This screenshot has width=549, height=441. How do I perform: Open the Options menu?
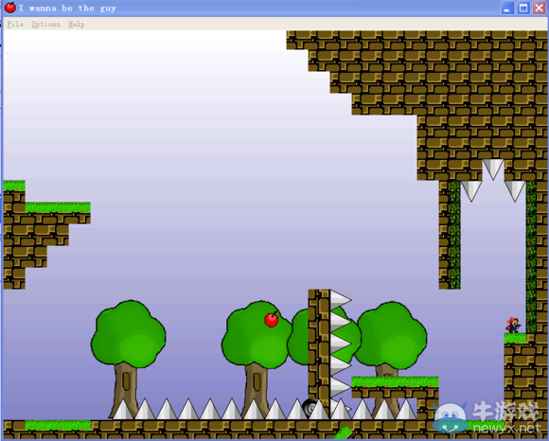click(x=45, y=25)
